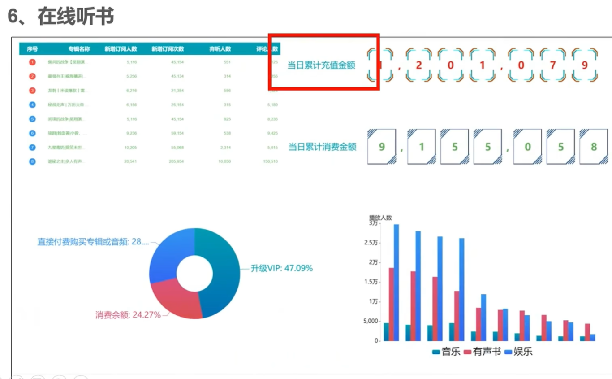Click the blue rank badge number 8
Viewport: 612px width, 379px height.
32,161
